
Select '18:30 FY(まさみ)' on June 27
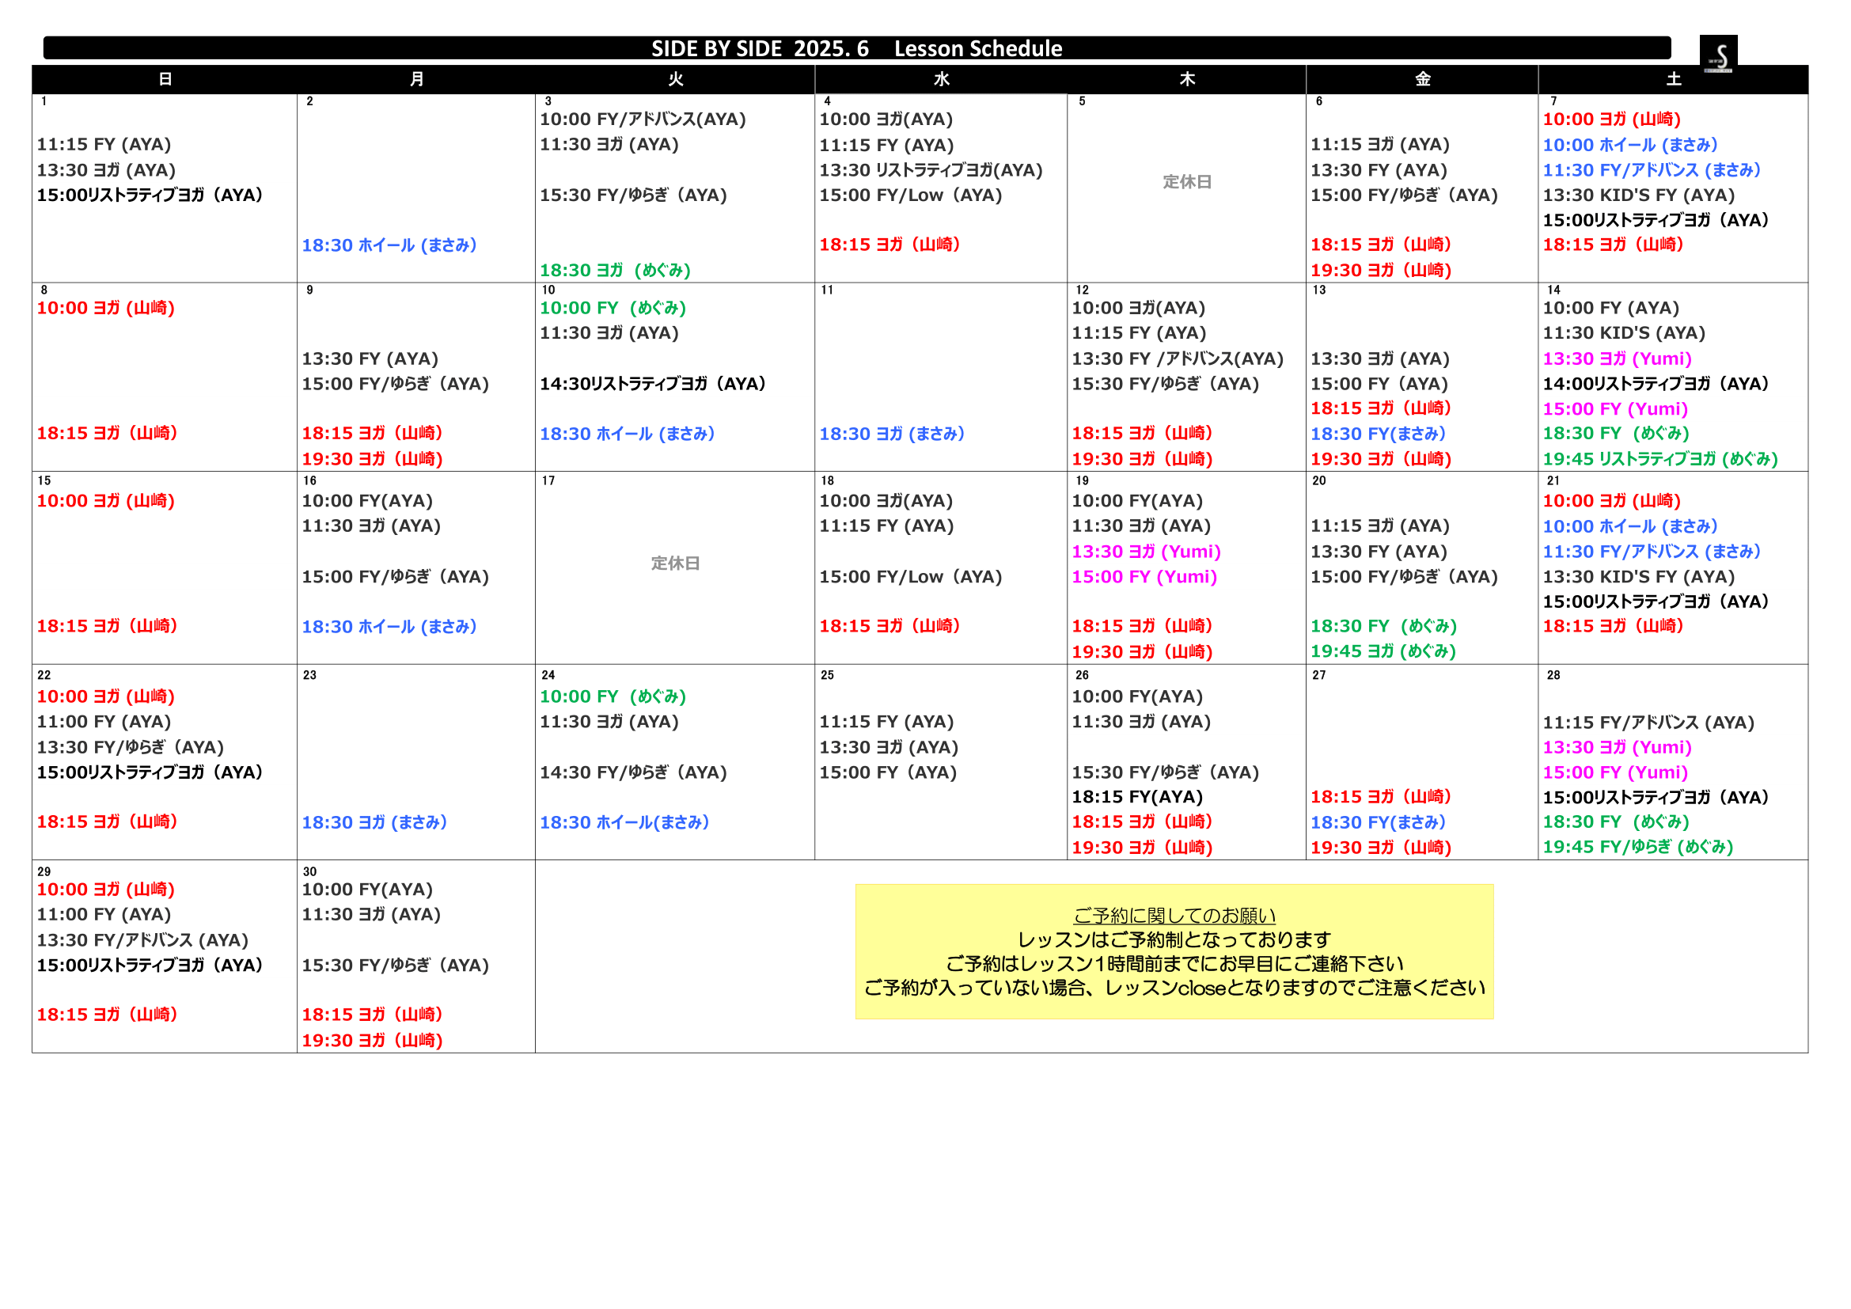1378,822
